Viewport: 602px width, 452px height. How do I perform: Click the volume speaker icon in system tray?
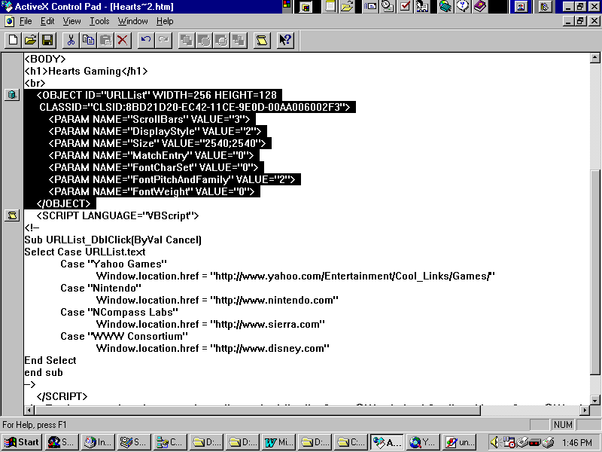(496, 442)
